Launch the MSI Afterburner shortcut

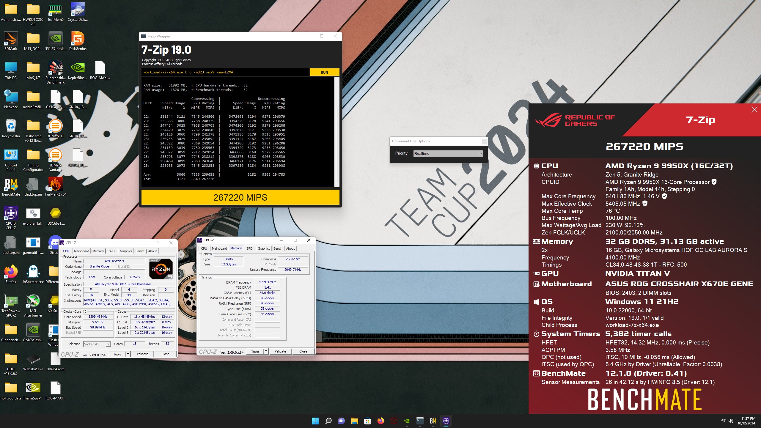click(33, 306)
